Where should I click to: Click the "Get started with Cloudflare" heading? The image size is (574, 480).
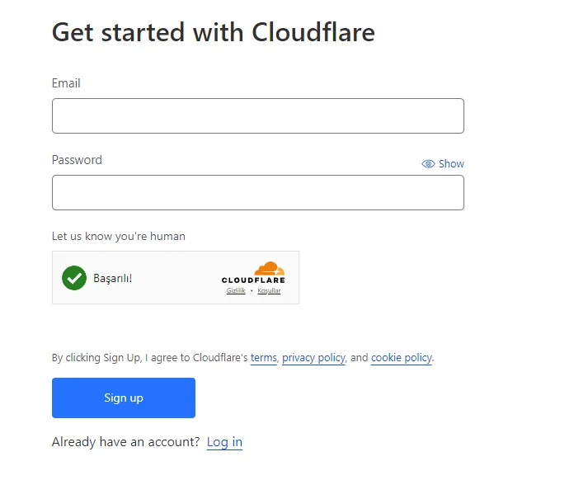point(213,32)
